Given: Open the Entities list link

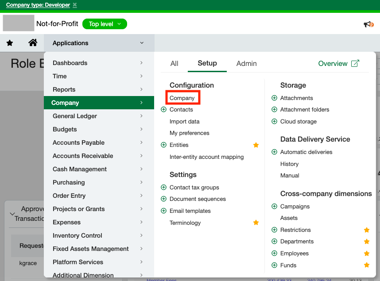Looking at the screenshot, I should (x=179, y=145).
